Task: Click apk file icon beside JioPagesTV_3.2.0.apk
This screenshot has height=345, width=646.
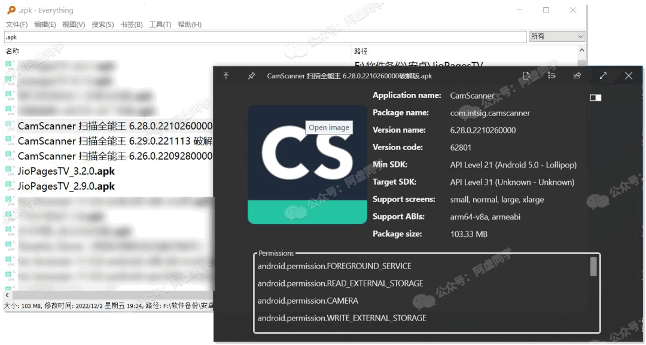Action: coord(9,170)
